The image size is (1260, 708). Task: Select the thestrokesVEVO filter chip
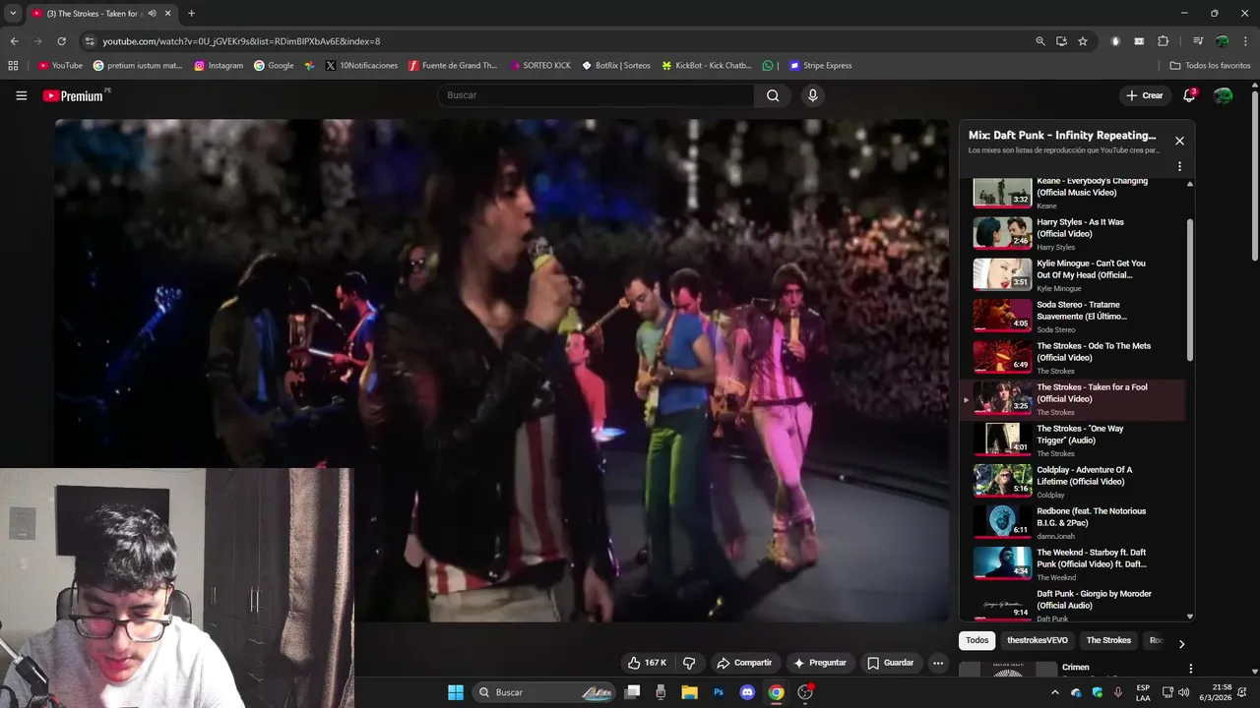tap(1037, 640)
